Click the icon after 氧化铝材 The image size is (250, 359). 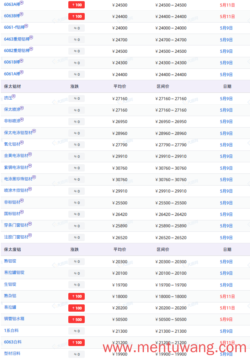[22, 142]
